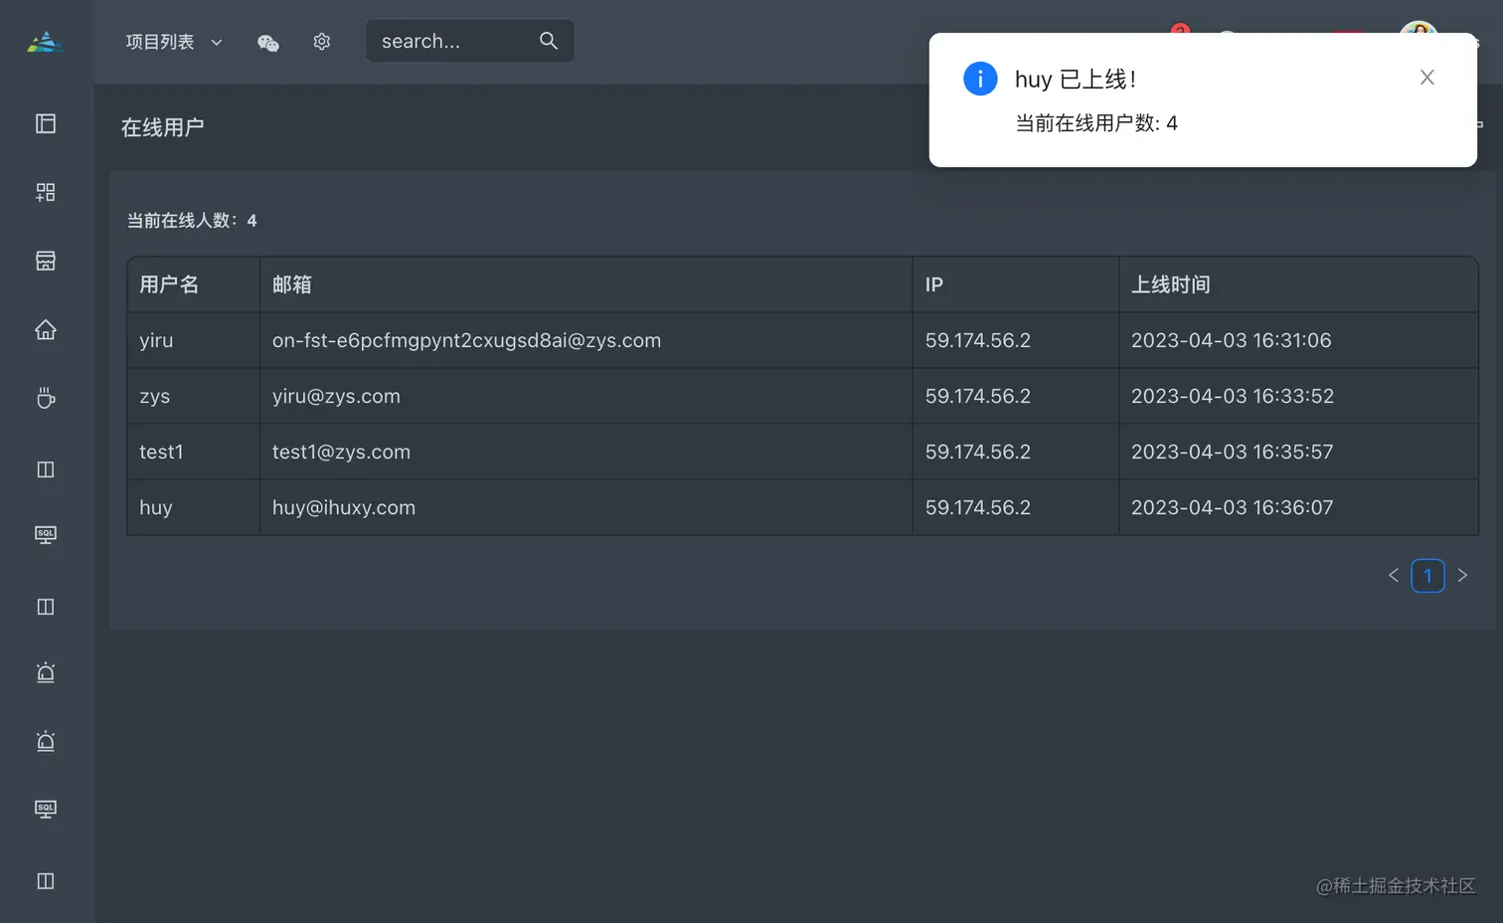Viewport: 1503px width, 923px height.
Task: Click the IP 59.174.56.2 in the test1 row
Action: point(978,452)
